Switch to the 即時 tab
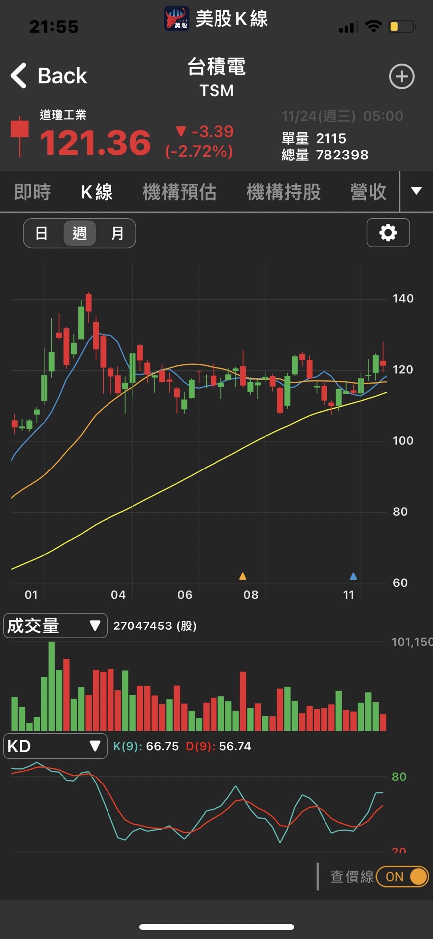This screenshot has width=433, height=939. tap(33, 192)
